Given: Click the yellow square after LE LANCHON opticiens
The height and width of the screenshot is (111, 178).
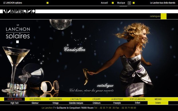Looking at the screenshot, I should (x=48, y=3).
